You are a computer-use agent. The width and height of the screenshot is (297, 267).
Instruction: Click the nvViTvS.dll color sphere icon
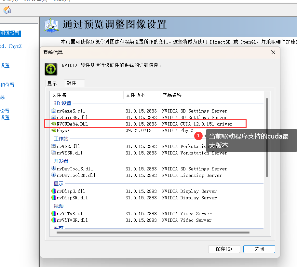pyautogui.click(x=54, y=214)
